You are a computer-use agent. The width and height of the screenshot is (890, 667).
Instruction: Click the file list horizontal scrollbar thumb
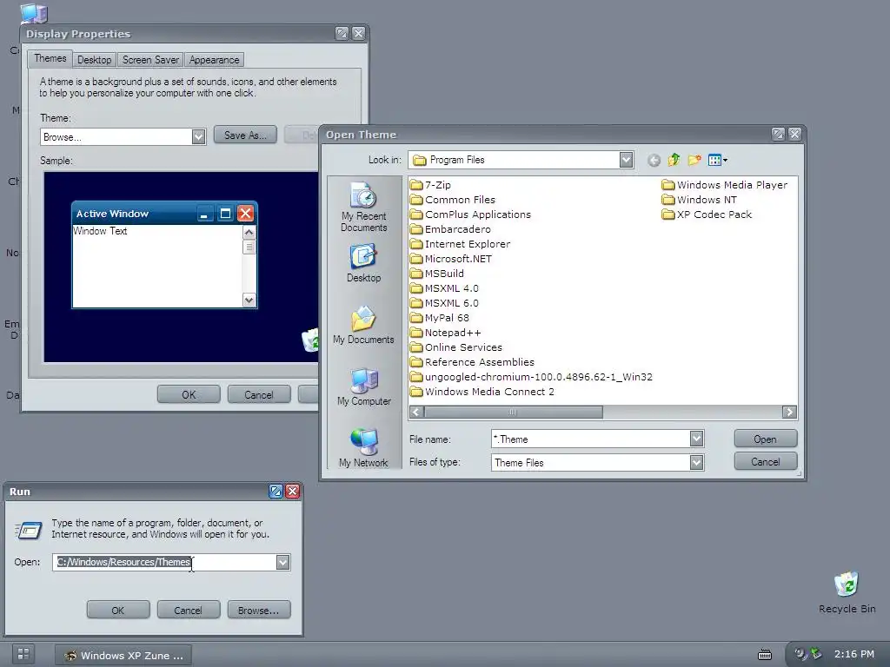click(x=513, y=413)
